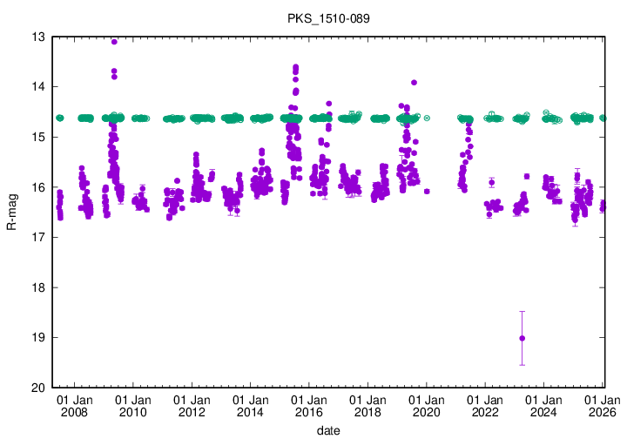
Task: Select the outlier data point near magnitude 19
Action: coord(522,338)
